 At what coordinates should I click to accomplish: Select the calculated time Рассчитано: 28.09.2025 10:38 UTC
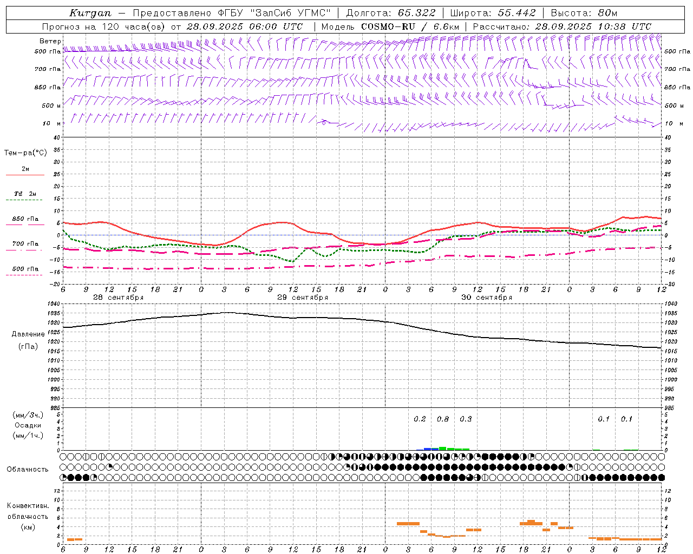pyautogui.click(x=562, y=27)
